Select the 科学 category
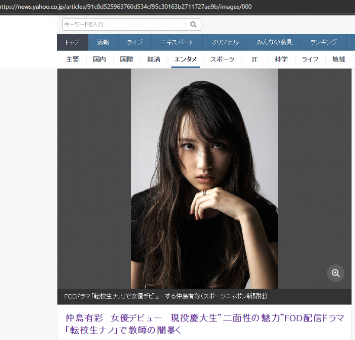Viewport: 355px width, 340px height. (x=281, y=59)
